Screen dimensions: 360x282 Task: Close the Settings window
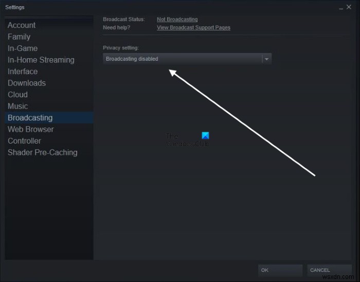pos(349,7)
